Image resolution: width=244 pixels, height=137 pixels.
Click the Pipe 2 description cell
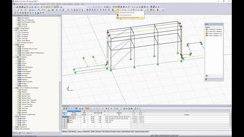pyautogui.click(x=74, y=122)
